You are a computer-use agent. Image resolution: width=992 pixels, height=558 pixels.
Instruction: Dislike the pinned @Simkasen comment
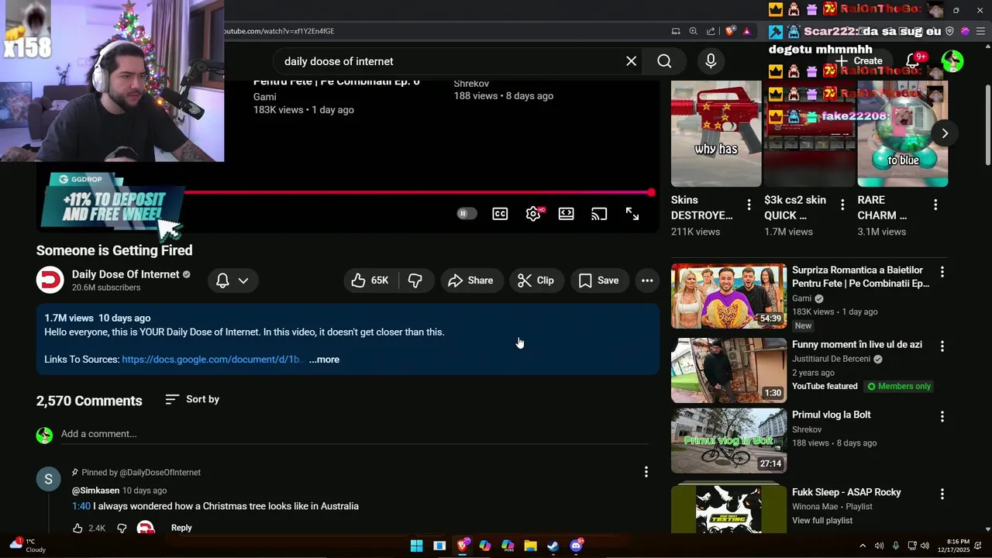122,528
